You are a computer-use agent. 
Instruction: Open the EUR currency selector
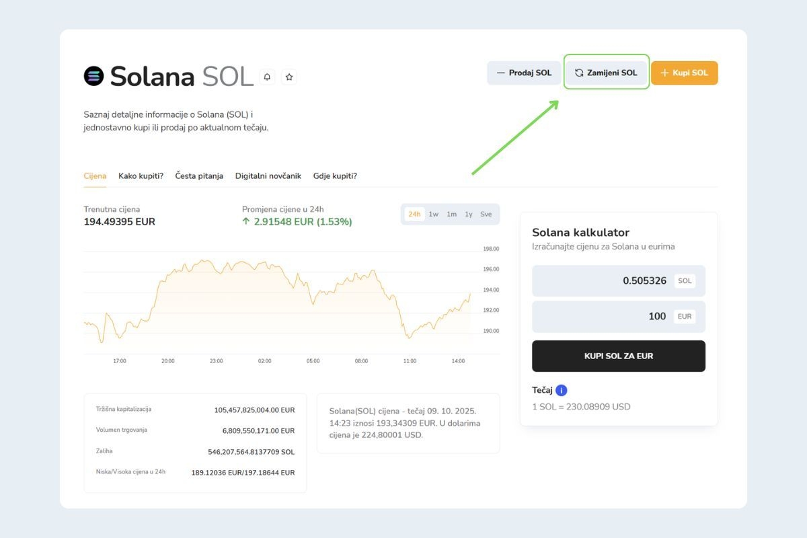tap(685, 316)
